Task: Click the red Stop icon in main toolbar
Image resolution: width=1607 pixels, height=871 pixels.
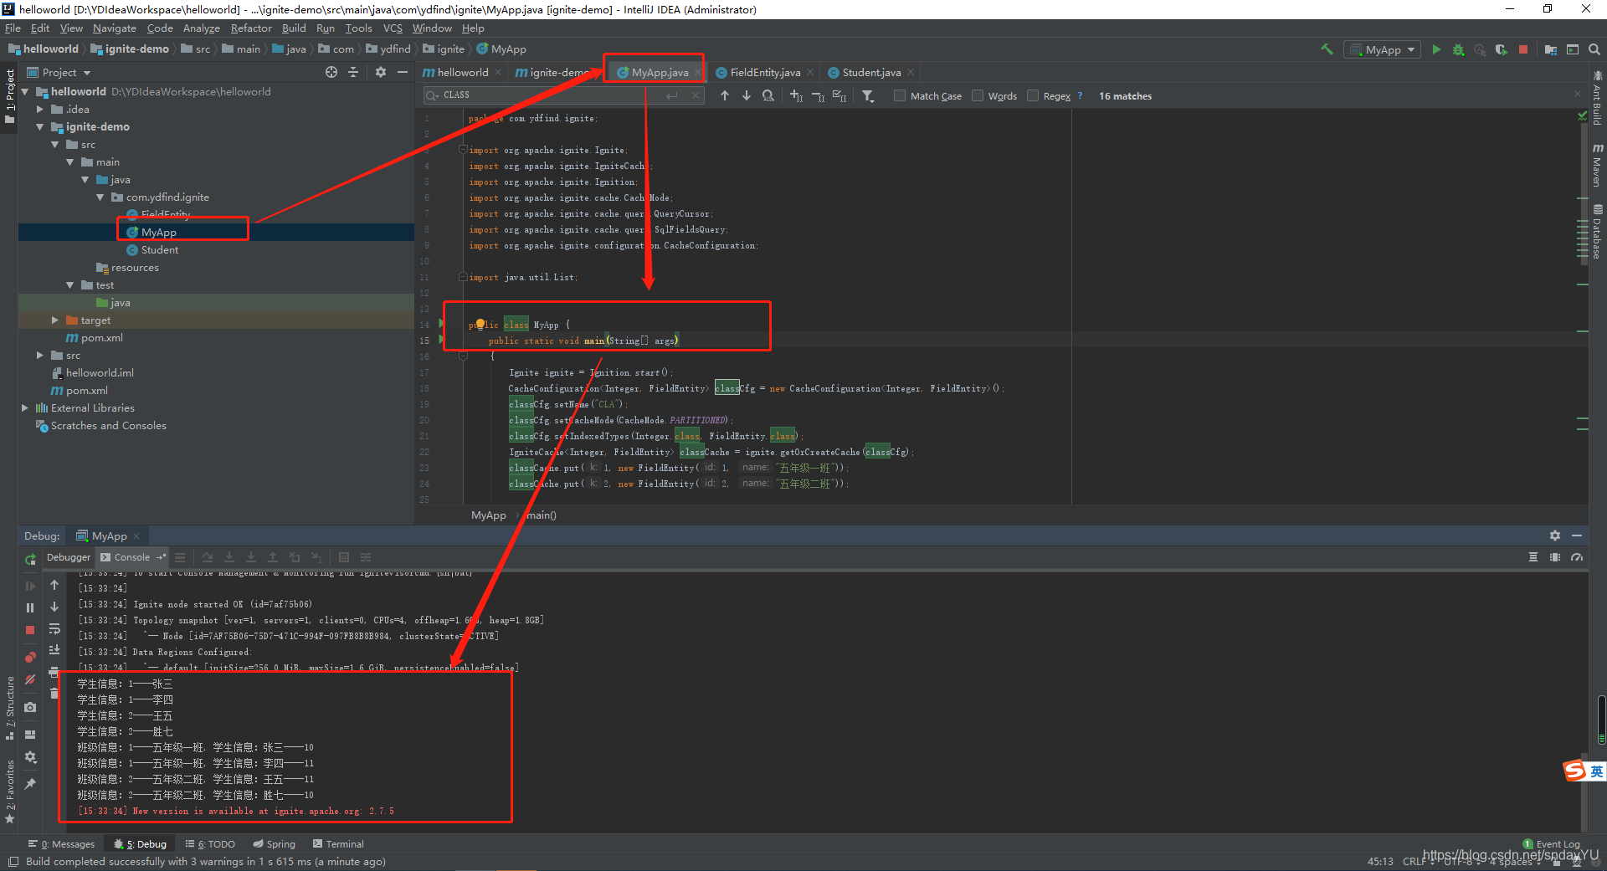Action: coord(1523,49)
